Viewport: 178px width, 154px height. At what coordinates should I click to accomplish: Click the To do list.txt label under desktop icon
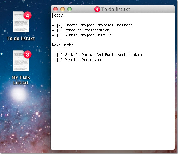[21, 38]
